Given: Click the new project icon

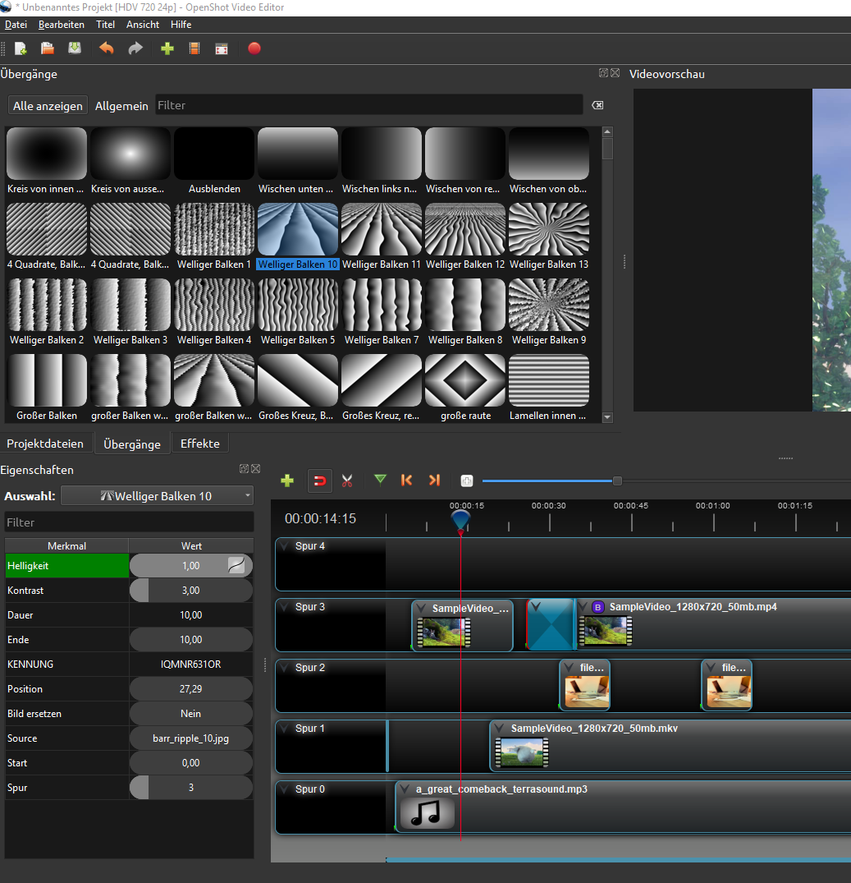Looking at the screenshot, I should [21, 48].
